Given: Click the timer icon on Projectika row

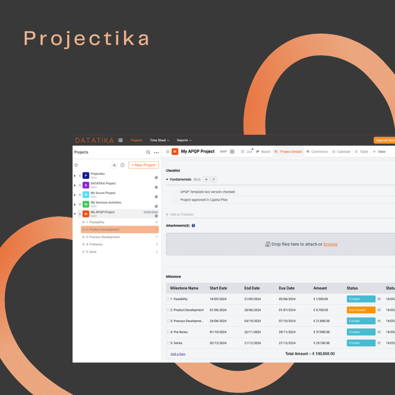Looking at the screenshot, I should coord(156,178).
